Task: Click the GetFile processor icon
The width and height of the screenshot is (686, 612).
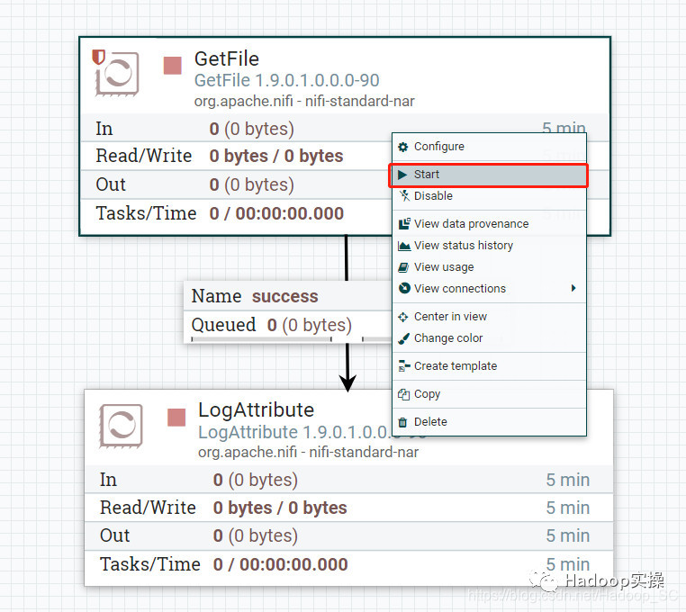Action: point(117,74)
